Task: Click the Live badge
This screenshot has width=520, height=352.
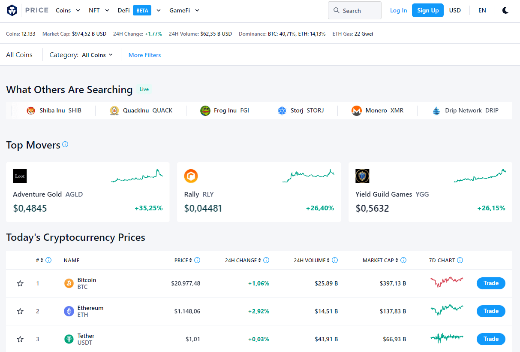Action: point(144,89)
